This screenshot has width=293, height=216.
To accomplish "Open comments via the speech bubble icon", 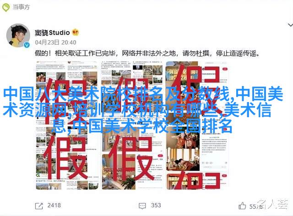I will click(x=142, y=206).
